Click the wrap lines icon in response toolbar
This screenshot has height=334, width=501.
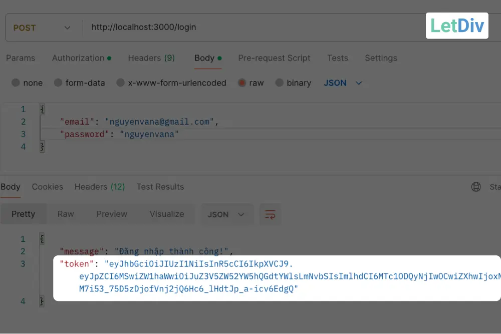pos(270,214)
